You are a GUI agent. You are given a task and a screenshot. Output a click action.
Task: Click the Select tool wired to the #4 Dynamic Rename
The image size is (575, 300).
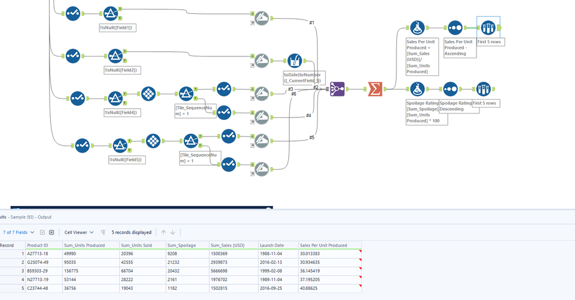[224, 112]
